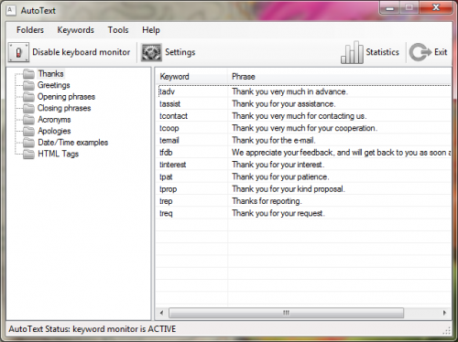Click phrase 'Thank you for your interest.'
This screenshot has height=342, width=458.
[x=278, y=165]
